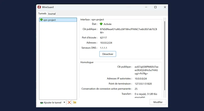This screenshot has width=204, height=111.
Task: Deactivate tunnel with Désactiver button
Action: [x=108, y=54]
